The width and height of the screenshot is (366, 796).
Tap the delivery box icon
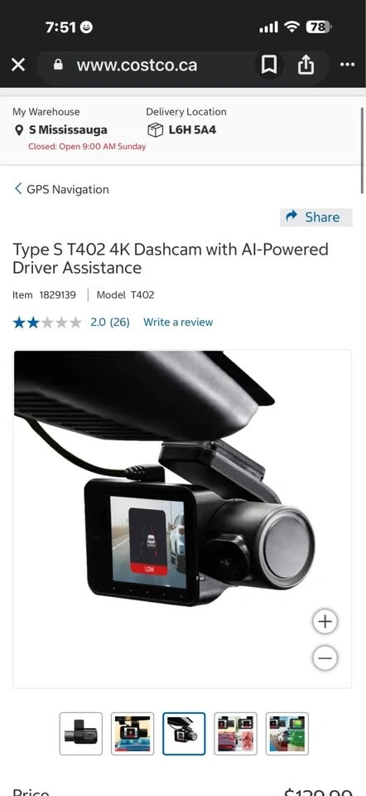pos(155,130)
